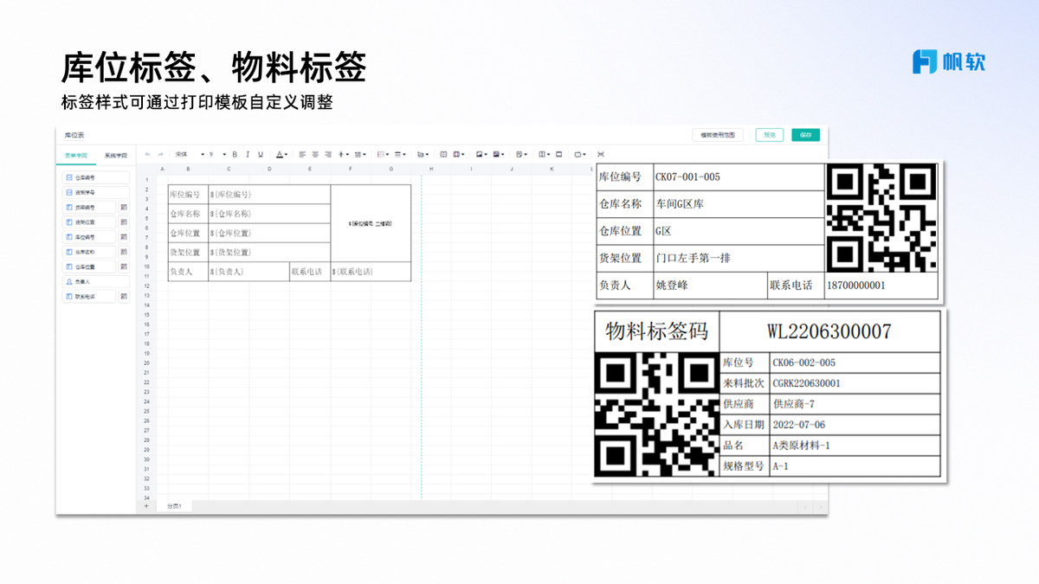Add a new sheet with plus icon
1039x584 pixels.
145,506
